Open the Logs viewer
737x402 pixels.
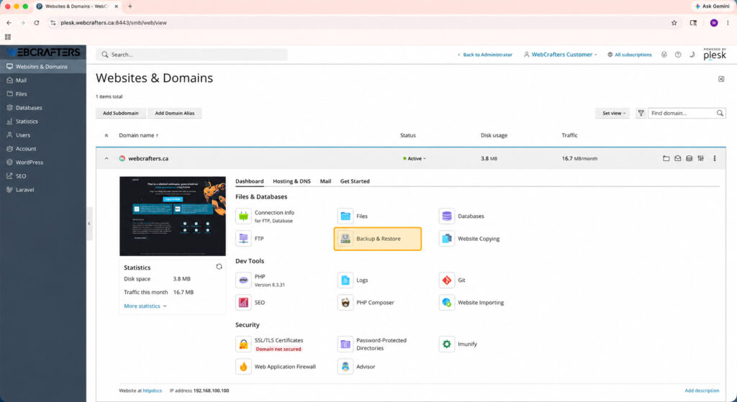pos(353,280)
